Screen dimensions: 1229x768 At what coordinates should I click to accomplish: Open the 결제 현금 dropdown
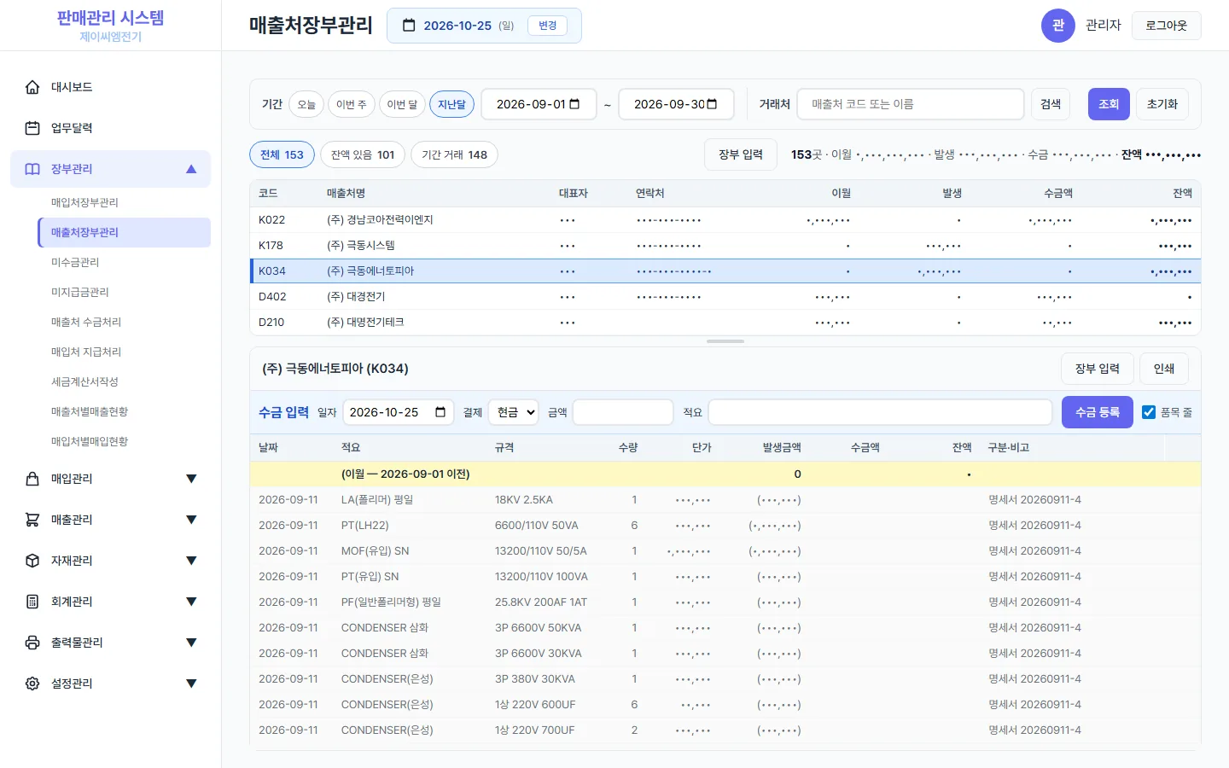(513, 412)
